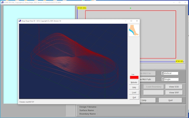
Task: Click Help in Sharp Shape View 3D
Action: (x=134, y=87)
